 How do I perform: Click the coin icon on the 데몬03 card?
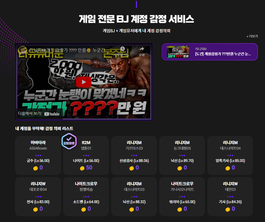(228, 210)
